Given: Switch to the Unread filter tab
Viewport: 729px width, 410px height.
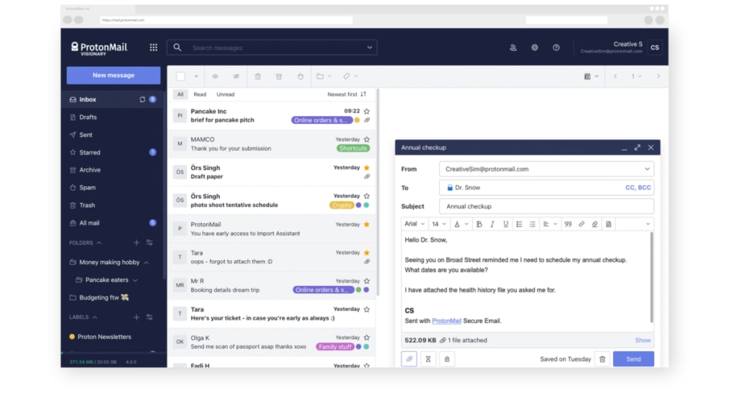Looking at the screenshot, I should (x=225, y=94).
